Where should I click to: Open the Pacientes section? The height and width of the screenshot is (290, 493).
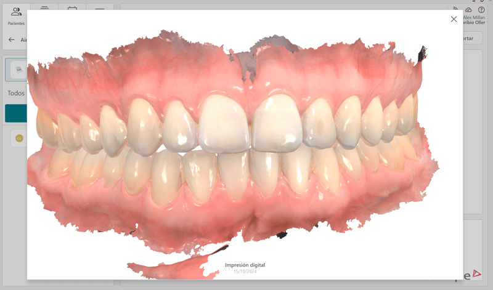coord(16,15)
